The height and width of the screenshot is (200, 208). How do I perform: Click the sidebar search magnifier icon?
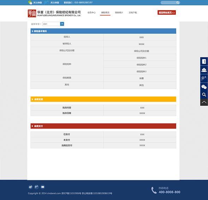tap(204, 95)
